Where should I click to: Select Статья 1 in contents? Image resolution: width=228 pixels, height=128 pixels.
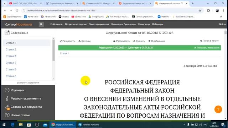27,43
